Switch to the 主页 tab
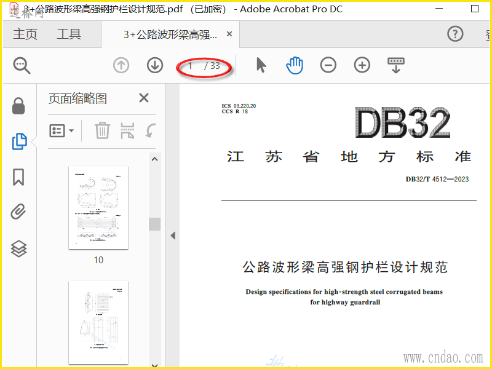 click(25, 34)
